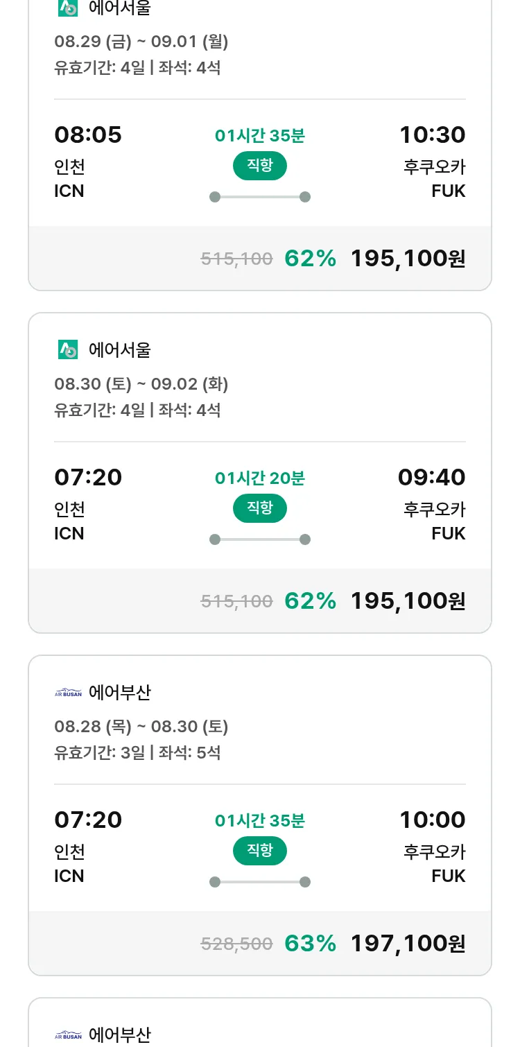Click the 유효기간: 3일 | 좌석: 5석 info line
This screenshot has width=520, height=1047.
click(x=137, y=752)
